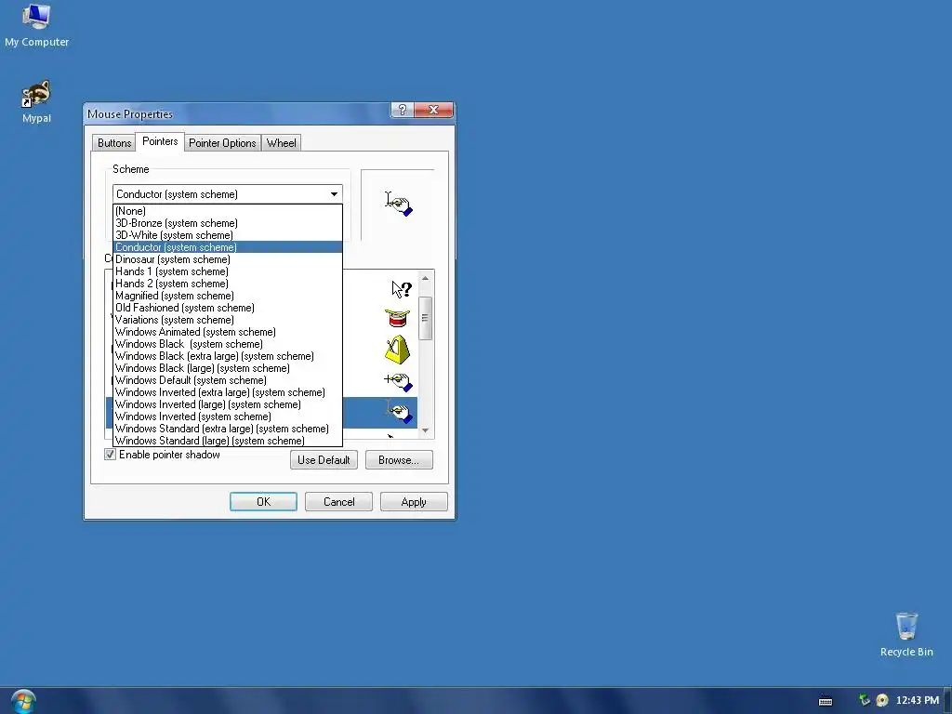952x714 pixels.
Task: Select the Help Select cursor preview
Action: tap(402, 290)
